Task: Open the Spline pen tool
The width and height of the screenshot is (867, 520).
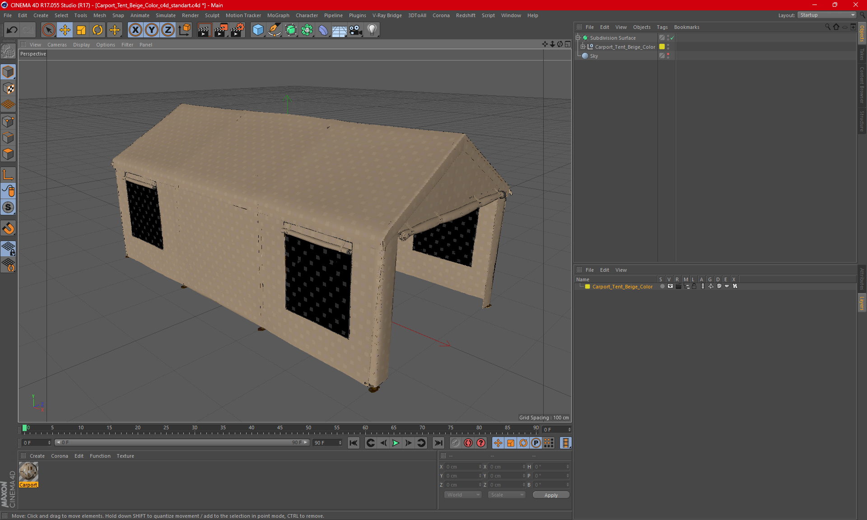Action: (274, 30)
